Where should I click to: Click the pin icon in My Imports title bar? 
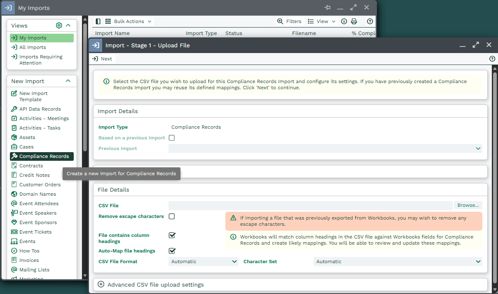point(327,8)
